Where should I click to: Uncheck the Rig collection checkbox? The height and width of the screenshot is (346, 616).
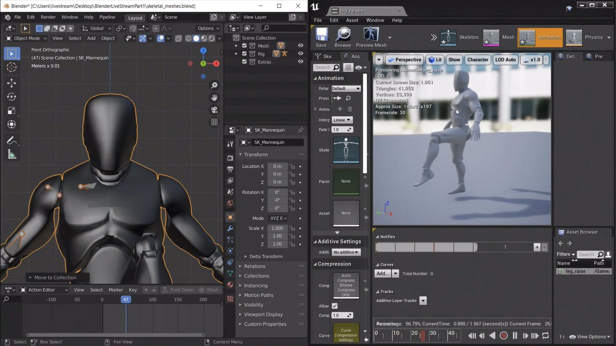pyautogui.click(x=244, y=53)
